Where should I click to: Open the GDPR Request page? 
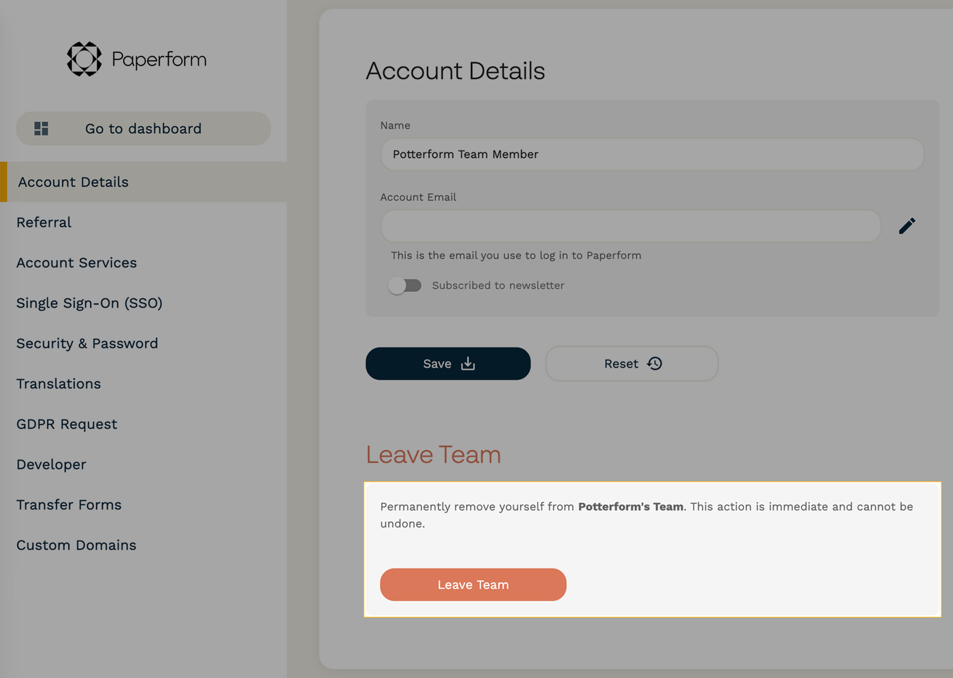(x=67, y=424)
